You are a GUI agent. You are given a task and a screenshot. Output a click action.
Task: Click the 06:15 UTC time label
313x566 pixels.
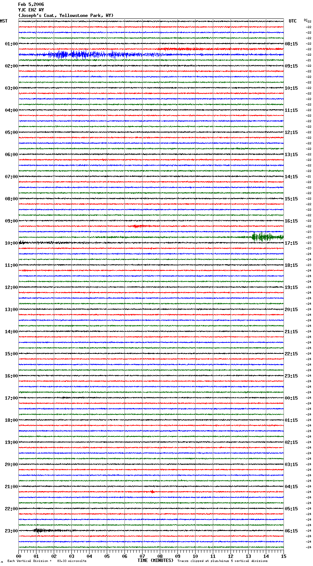click(291, 531)
